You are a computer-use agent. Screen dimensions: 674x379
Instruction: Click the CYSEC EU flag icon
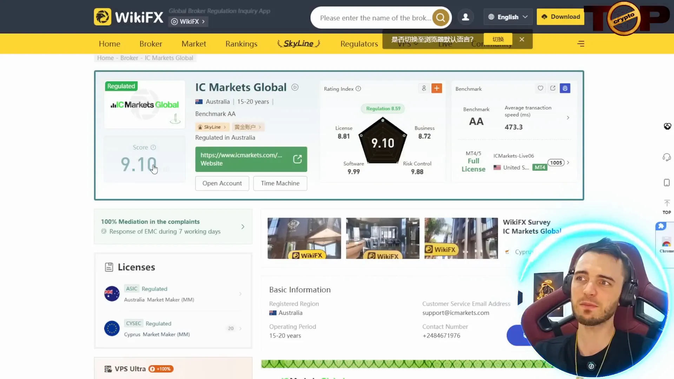112,328
